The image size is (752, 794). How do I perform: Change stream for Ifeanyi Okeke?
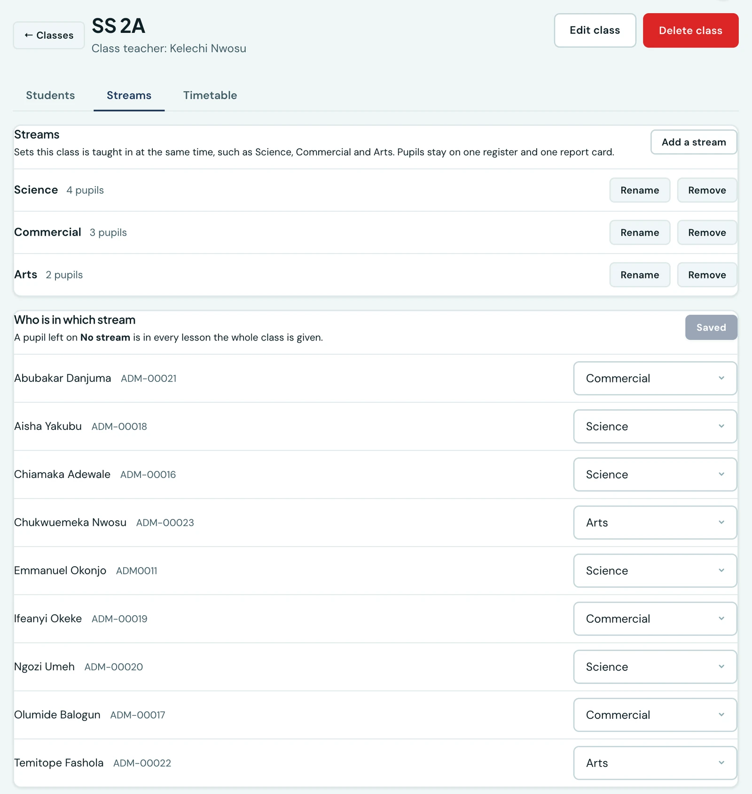[x=655, y=619]
